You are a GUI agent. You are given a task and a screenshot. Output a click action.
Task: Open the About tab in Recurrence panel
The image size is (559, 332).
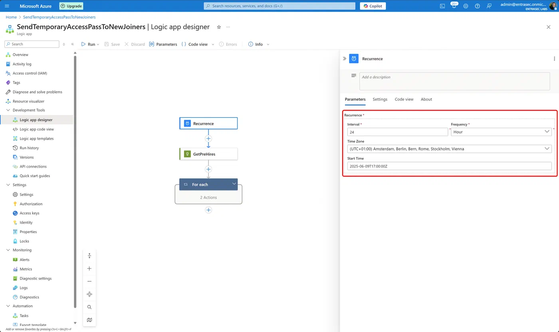click(x=426, y=99)
